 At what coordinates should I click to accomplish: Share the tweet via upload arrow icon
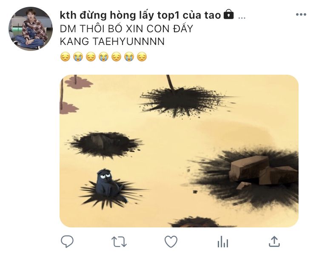click(274, 241)
